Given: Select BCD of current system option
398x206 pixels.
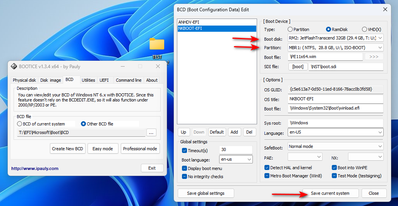Looking at the screenshot, I should point(41,124).
